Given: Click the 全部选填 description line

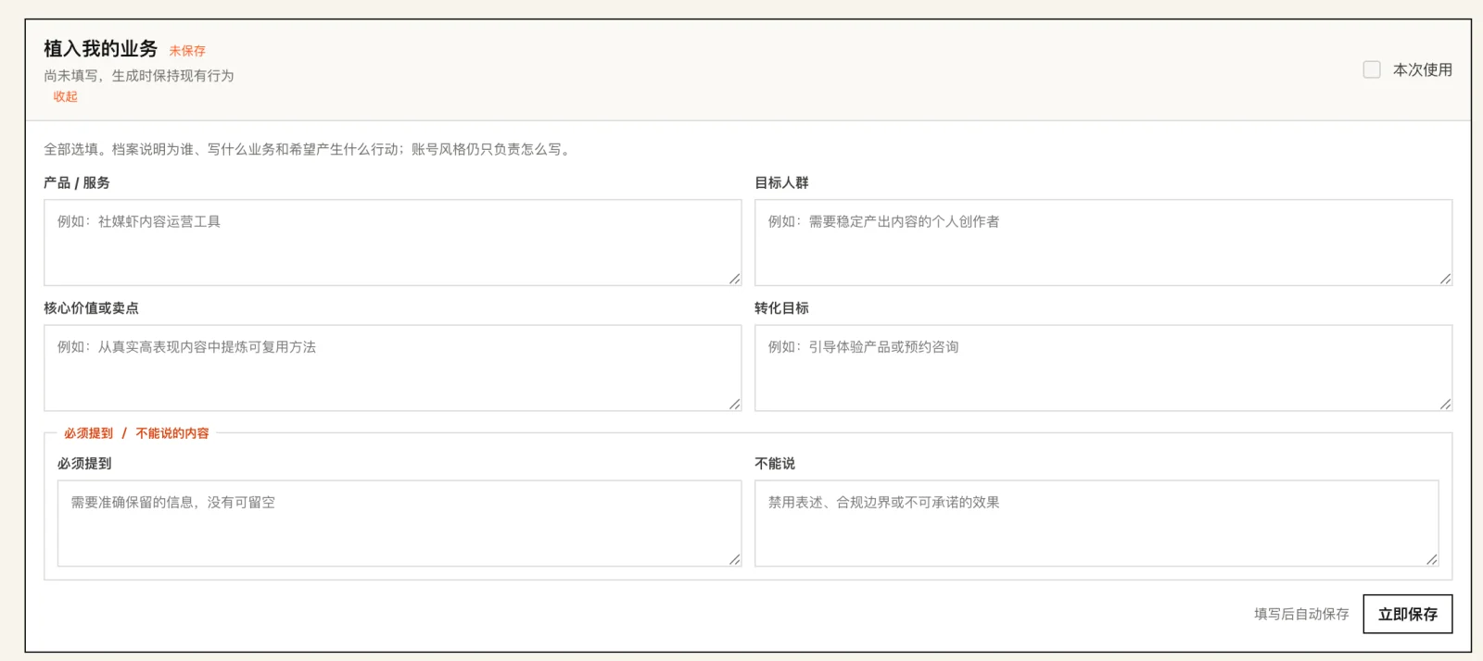Looking at the screenshot, I should pos(309,149).
